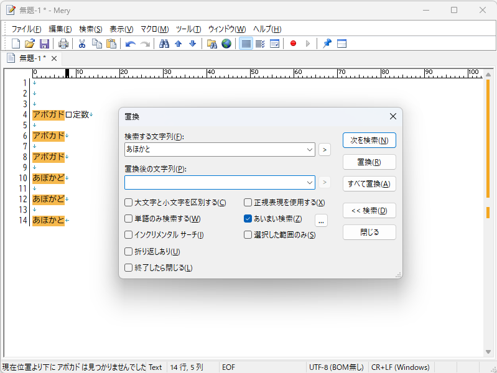Enable 大文字と小文字を区別する checkbox
Image resolution: width=497 pixels, height=373 pixels.
coord(128,203)
